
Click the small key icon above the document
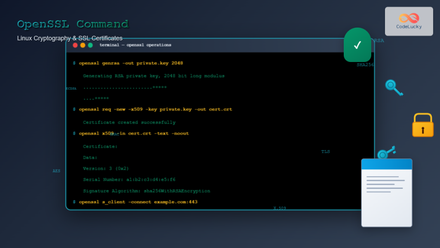click(383, 154)
